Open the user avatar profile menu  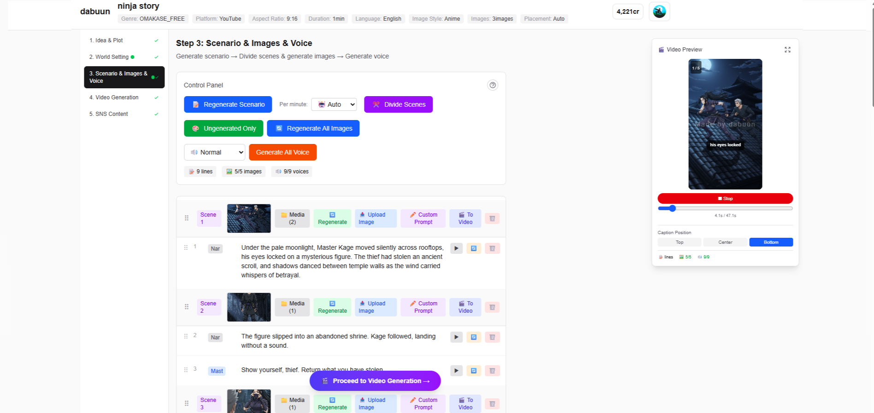(659, 11)
